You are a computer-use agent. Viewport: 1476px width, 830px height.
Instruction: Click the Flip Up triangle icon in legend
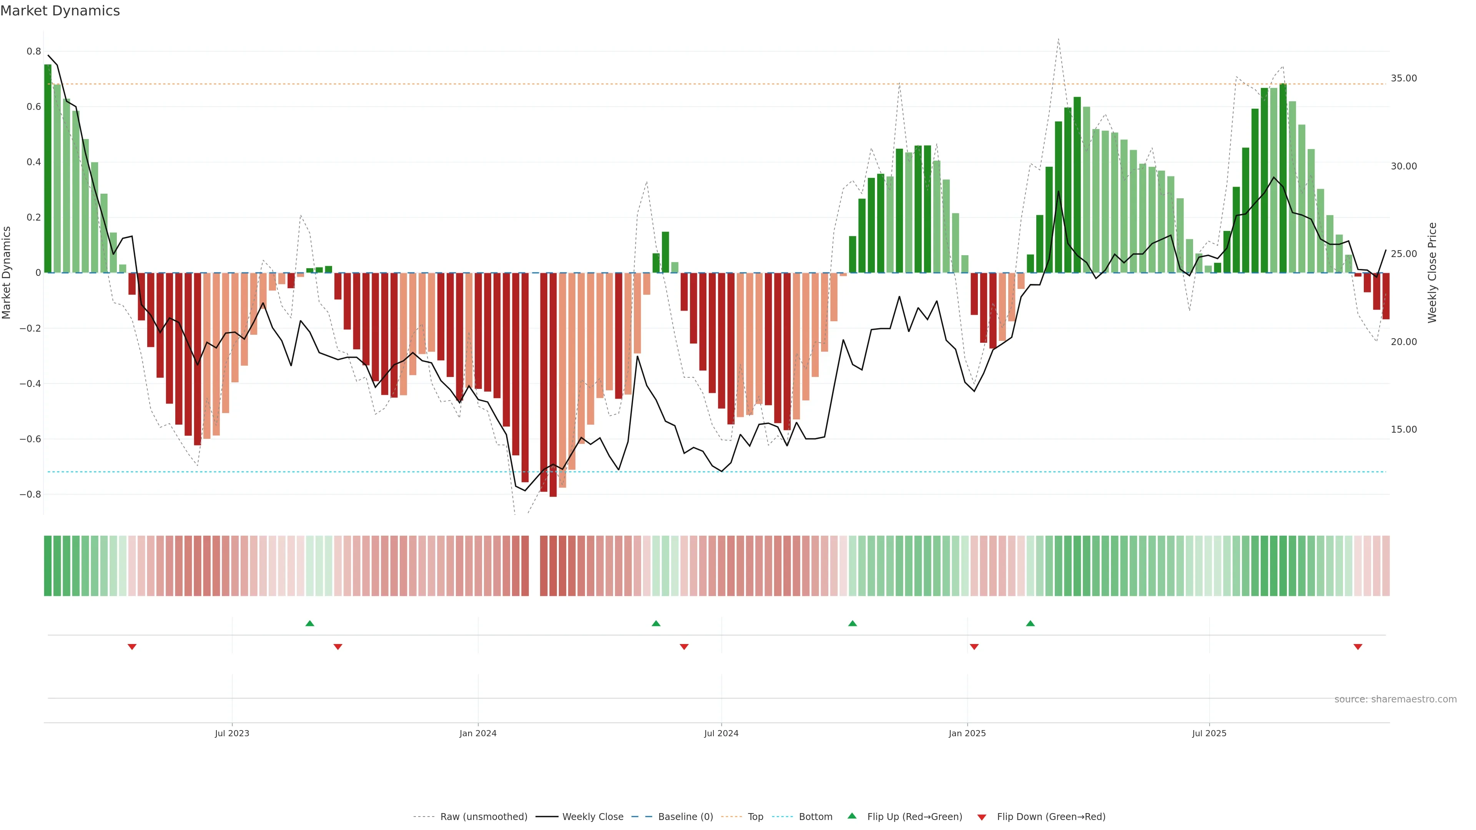(x=852, y=816)
